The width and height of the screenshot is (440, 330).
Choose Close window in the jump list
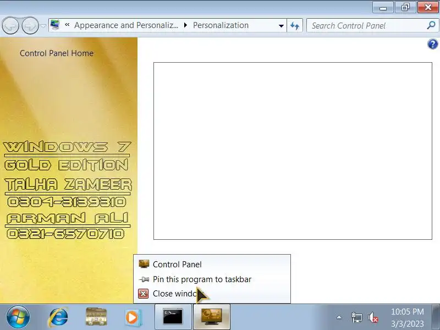point(212,294)
